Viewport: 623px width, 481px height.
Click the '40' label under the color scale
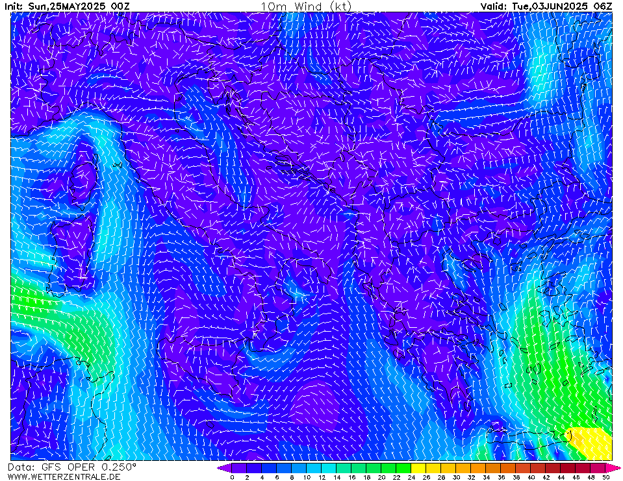pos(531,477)
